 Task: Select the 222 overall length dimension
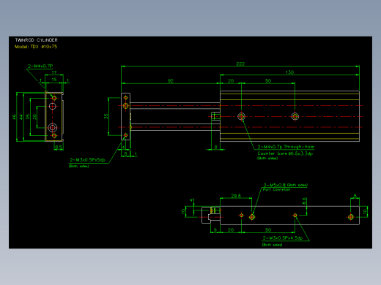tap(240, 64)
